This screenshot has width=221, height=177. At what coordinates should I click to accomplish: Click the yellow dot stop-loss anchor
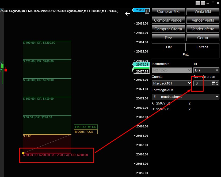[x=23, y=153]
